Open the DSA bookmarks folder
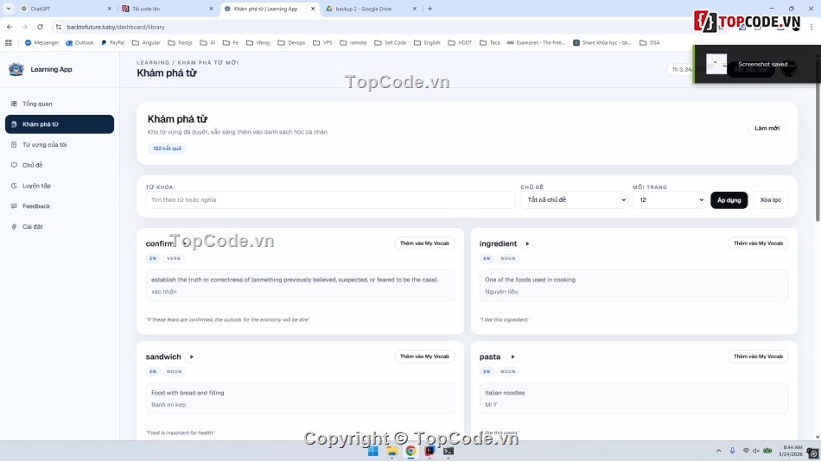Screen dimensions: 821x461 pos(650,43)
